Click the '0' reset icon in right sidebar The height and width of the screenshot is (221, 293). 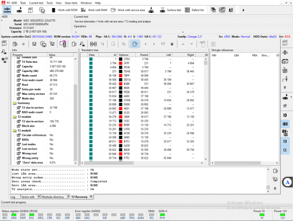(x=285, y=53)
